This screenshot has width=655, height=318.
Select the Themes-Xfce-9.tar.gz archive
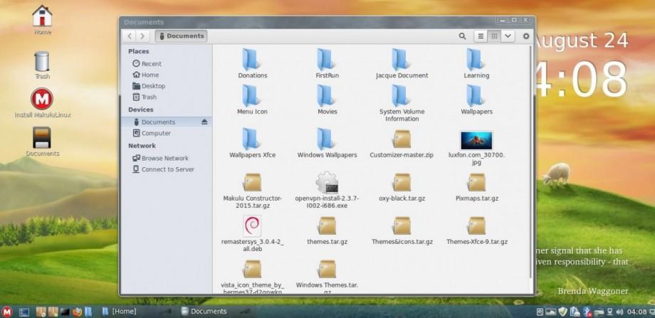[x=476, y=230]
